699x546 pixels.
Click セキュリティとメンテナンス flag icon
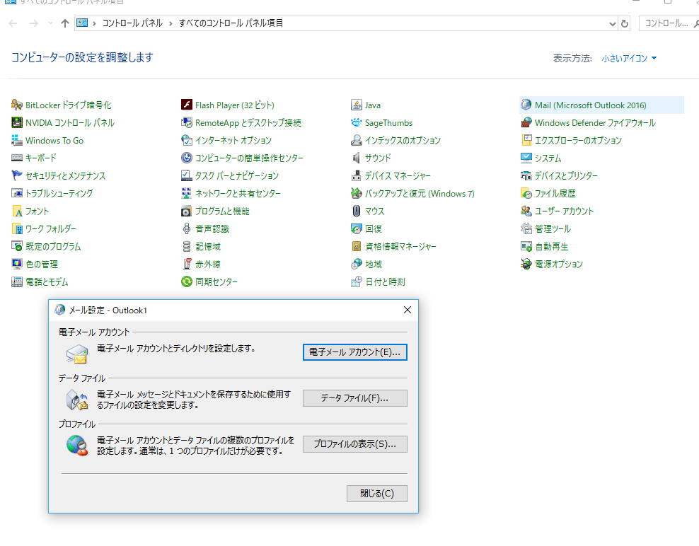pyautogui.click(x=17, y=175)
